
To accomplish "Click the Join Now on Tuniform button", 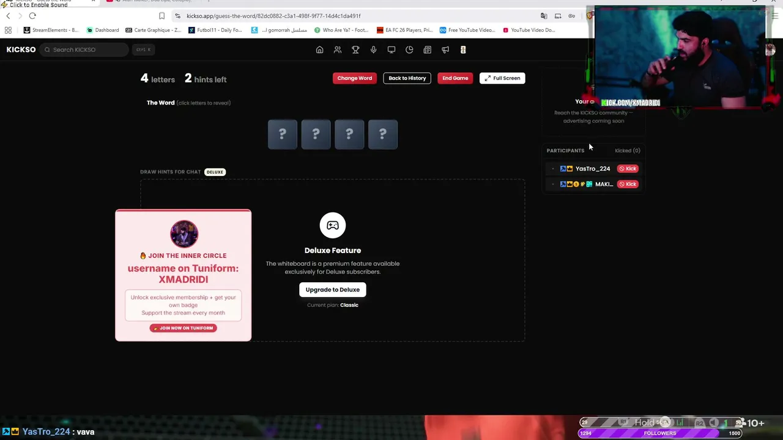I will point(184,328).
